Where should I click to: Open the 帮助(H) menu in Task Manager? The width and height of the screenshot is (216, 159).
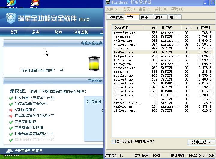tap(177, 9)
